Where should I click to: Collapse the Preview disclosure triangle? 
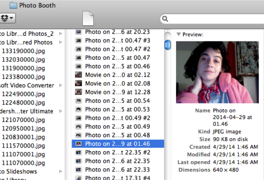[x=179, y=35]
